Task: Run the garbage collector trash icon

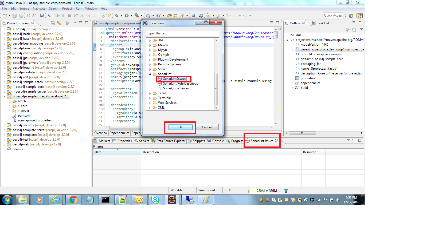Action: point(286,191)
